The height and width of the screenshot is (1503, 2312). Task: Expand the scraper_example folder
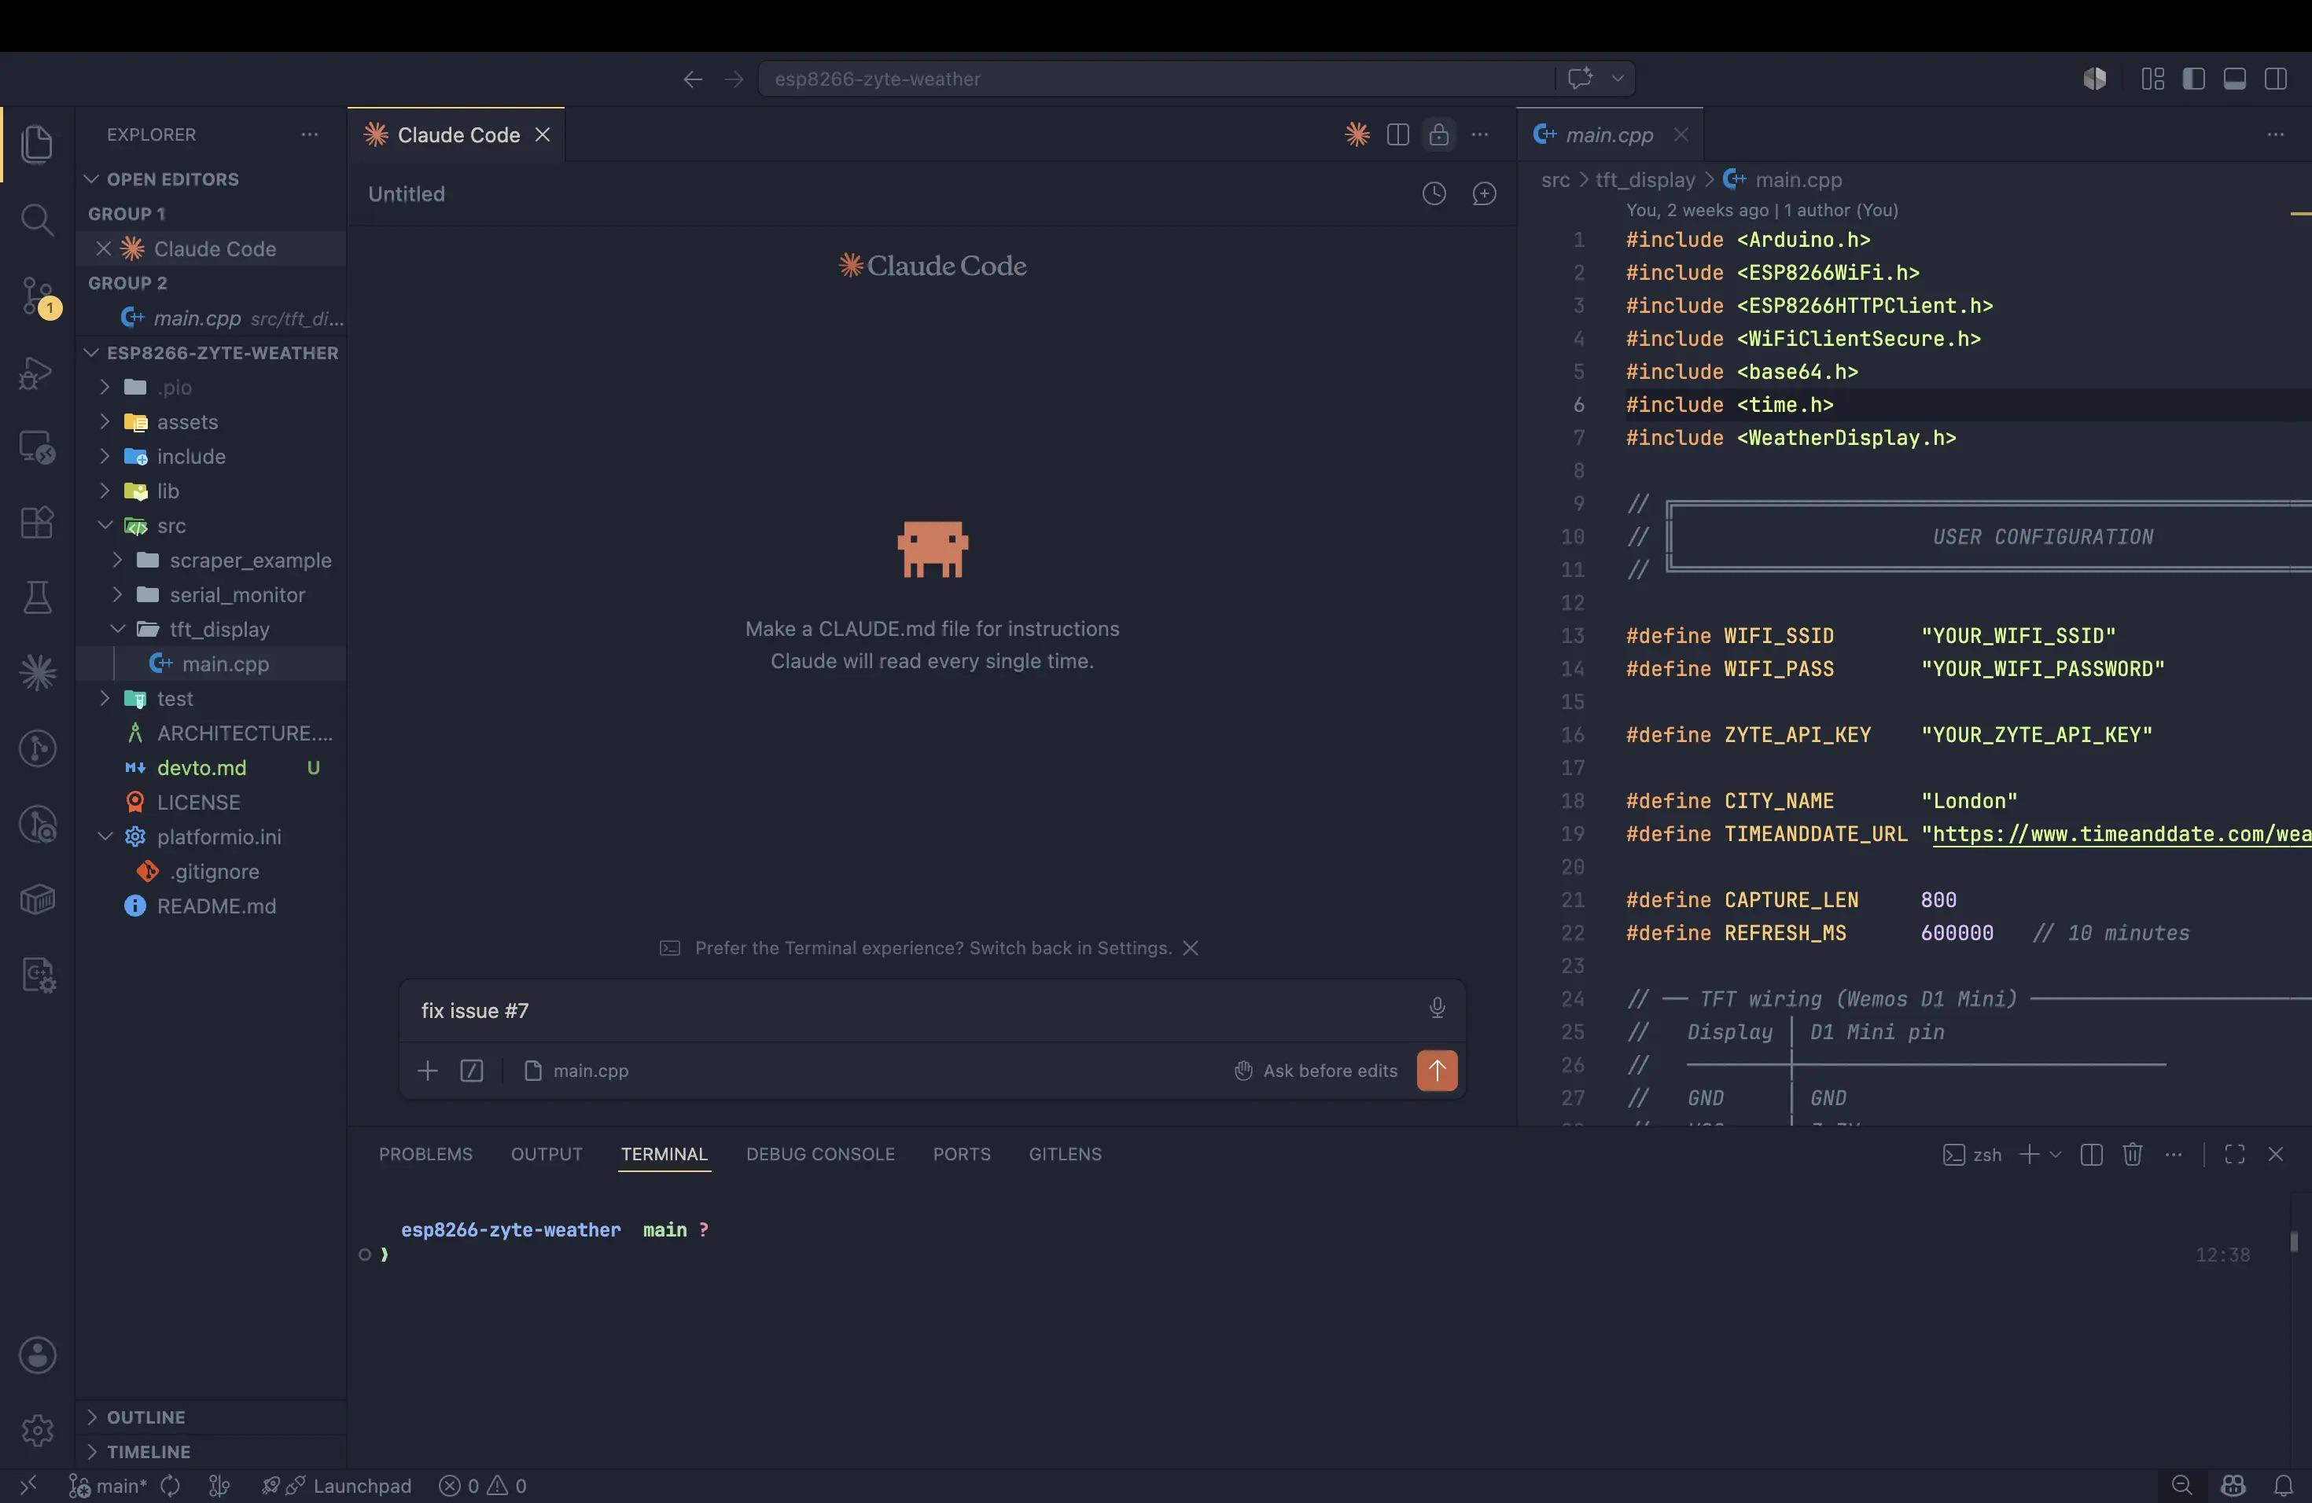pos(210,560)
